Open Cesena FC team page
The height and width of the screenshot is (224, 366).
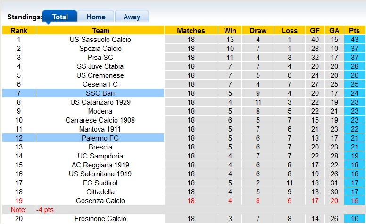click(x=100, y=84)
